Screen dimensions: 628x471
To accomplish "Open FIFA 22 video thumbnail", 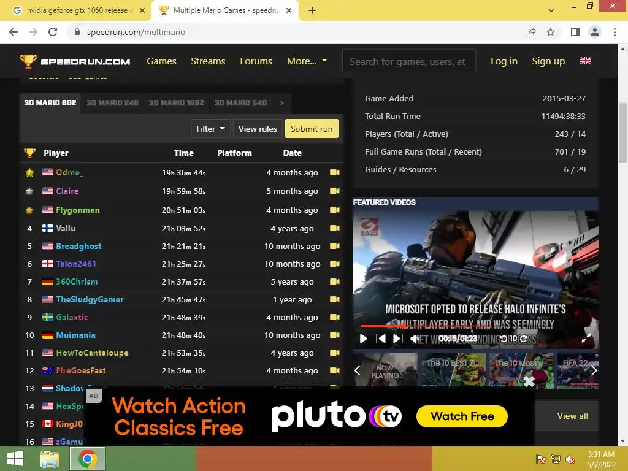I will [x=578, y=370].
